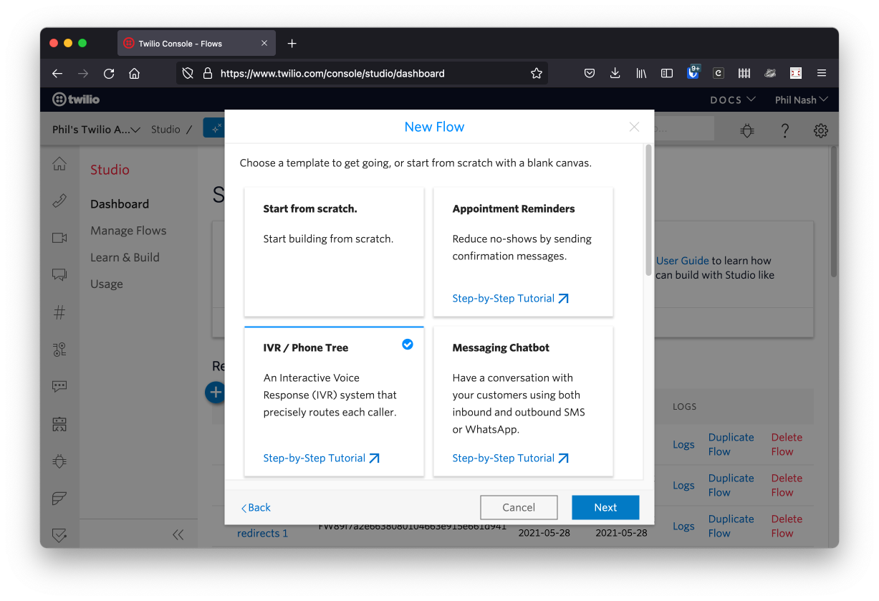Select the Messaging Chatbot template
The width and height of the screenshot is (879, 601).
pos(523,401)
